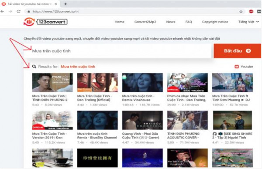Click the 34.4M views text
The width and height of the screenshot is (262, 169).
pos(144,142)
